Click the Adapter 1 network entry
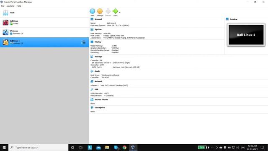 pos(109,85)
